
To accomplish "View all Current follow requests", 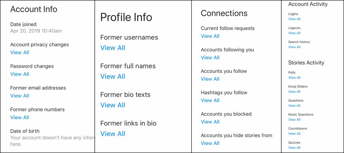I will pyautogui.click(x=210, y=36).
